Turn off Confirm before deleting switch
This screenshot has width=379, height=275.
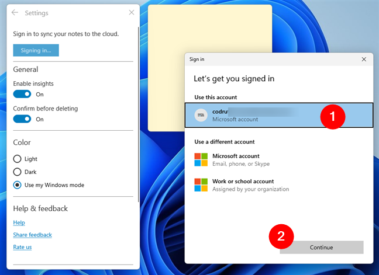click(22, 119)
